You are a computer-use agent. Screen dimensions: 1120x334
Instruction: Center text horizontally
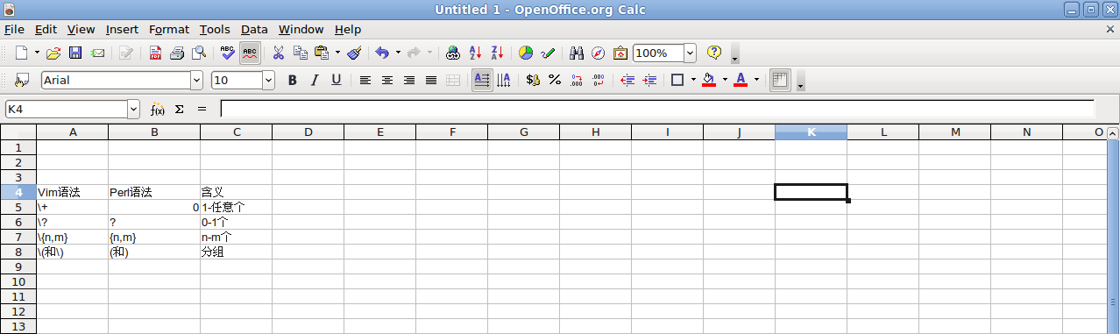pos(387,81)
